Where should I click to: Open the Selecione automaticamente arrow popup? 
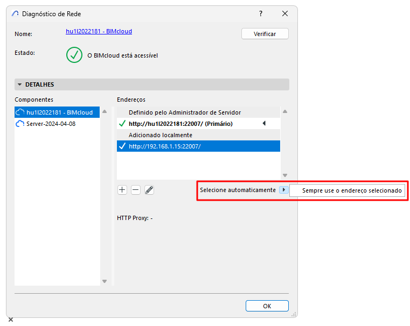(x=283, y=190)
